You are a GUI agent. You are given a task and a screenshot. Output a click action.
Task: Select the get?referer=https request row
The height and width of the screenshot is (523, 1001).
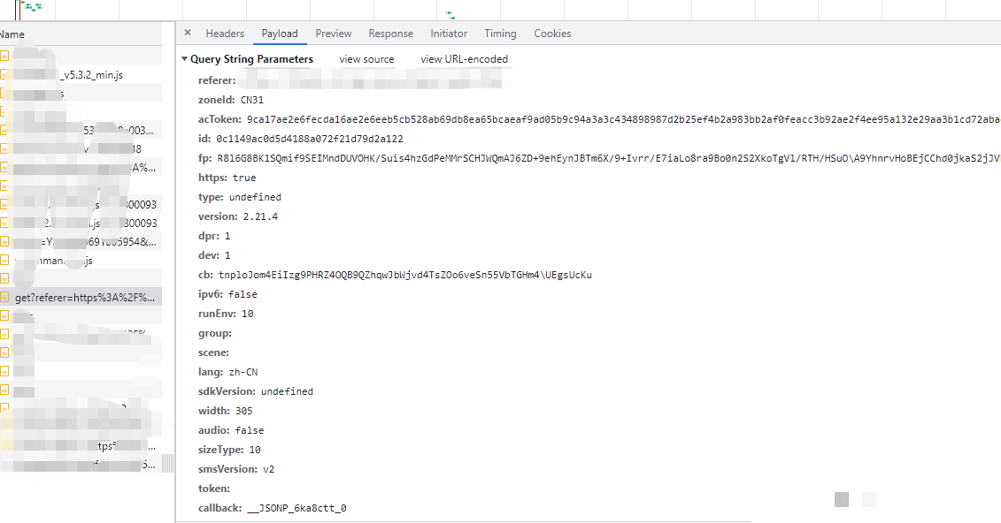click(84, 298)
